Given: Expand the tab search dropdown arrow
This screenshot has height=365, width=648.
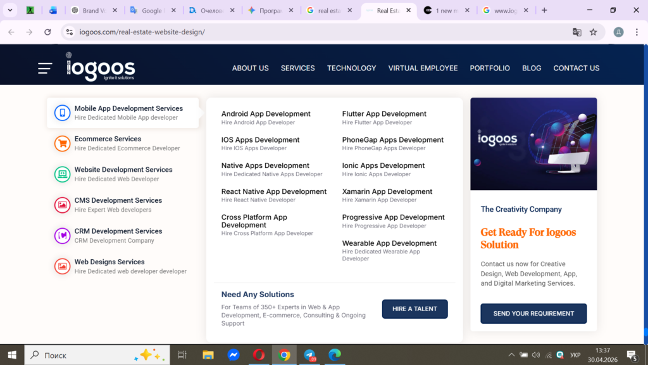Looking at the screenshot, I should click(10, 10).
